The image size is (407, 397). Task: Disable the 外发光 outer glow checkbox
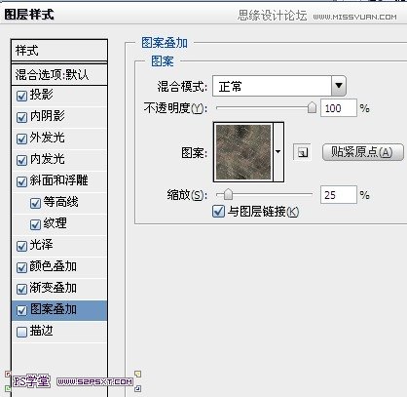pyautogui.click(x=21, y=139)
